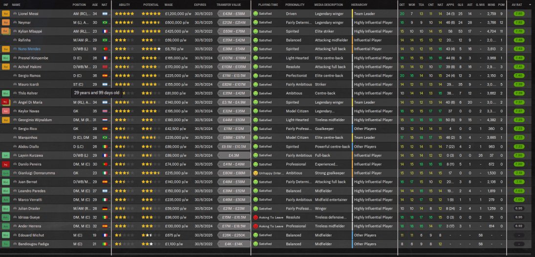Viewport: 535px width, 257px height.
Task: Click Georginio Wijnaldum's Netherlands flag
Action: 105,120
